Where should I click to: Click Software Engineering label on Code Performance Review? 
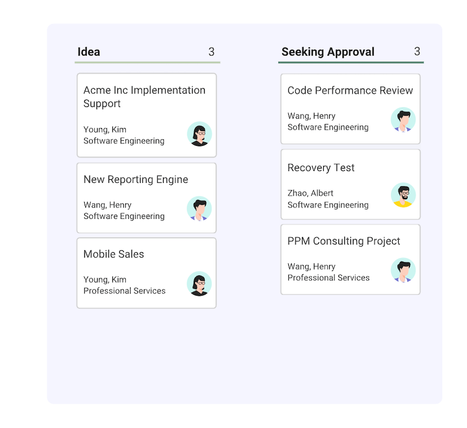(x=328, y=128)
